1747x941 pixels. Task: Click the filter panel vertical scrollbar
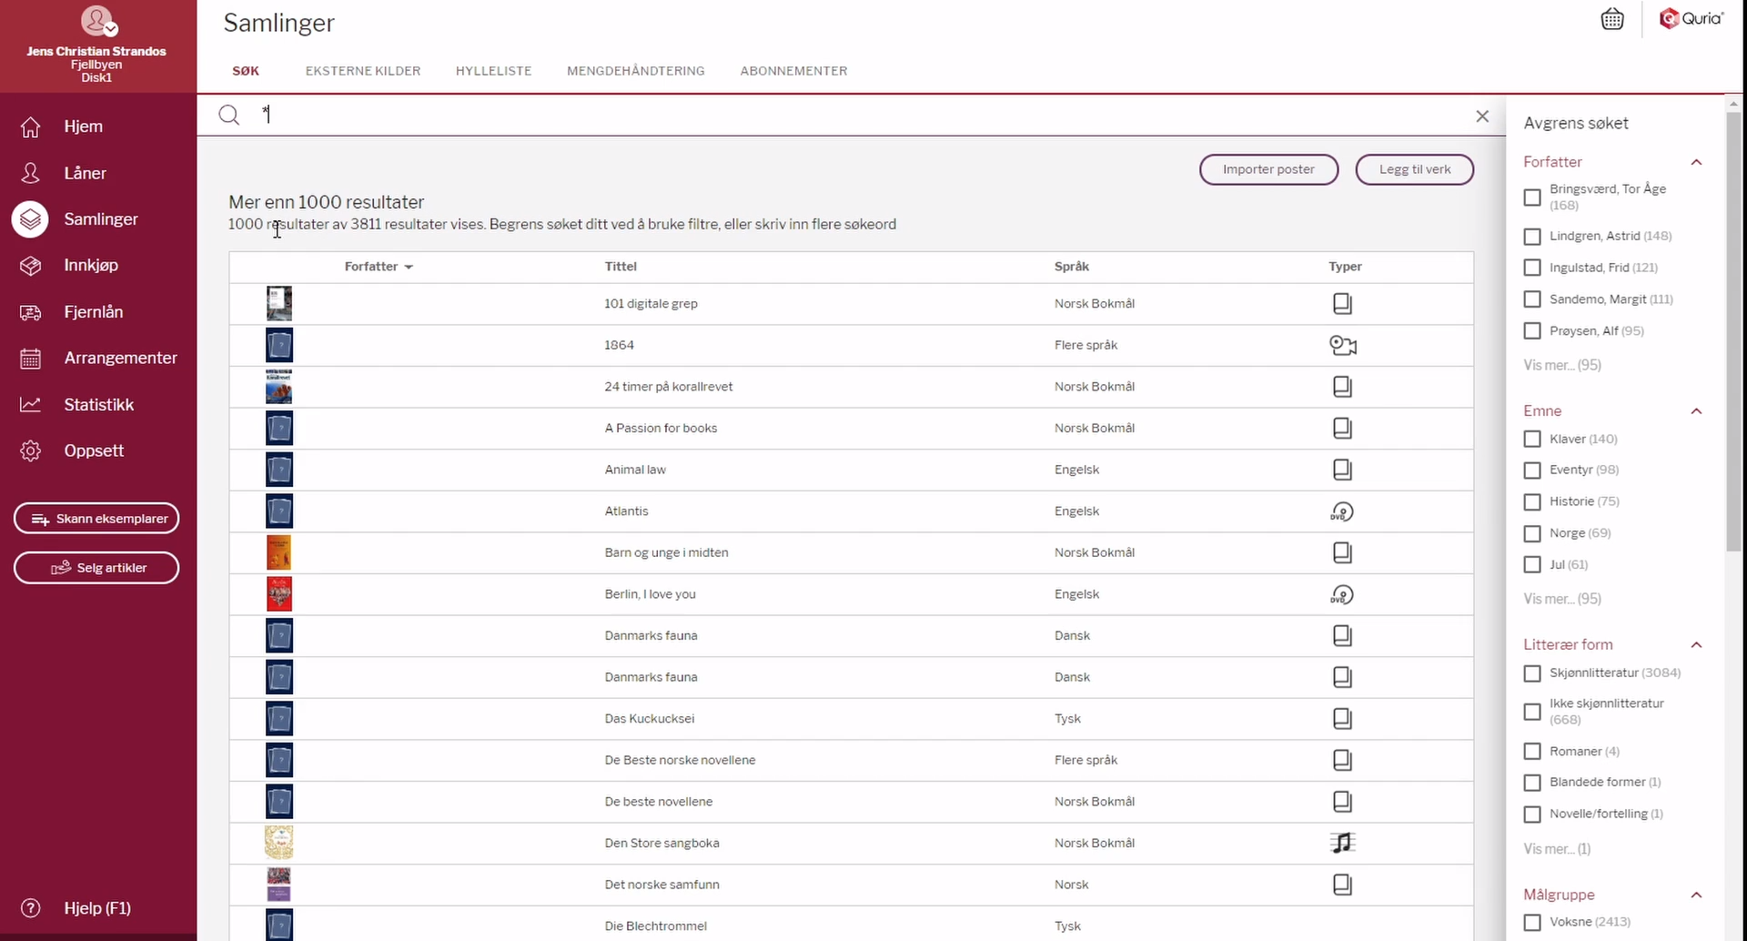(1733, 328)
